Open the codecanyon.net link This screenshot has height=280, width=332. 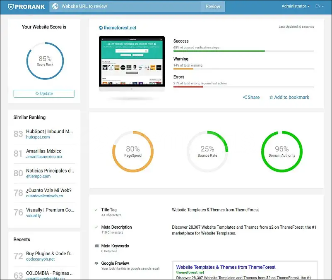(x=40, y=259)
